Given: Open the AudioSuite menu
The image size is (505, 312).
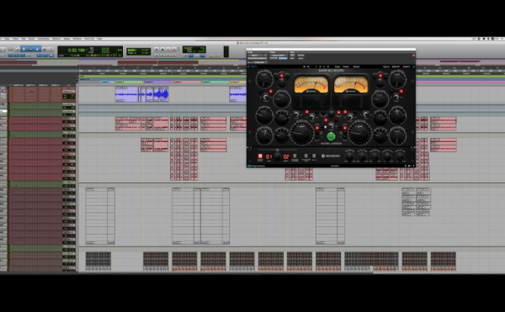Looking at the screenshot, I should click(x=43, y=39).
